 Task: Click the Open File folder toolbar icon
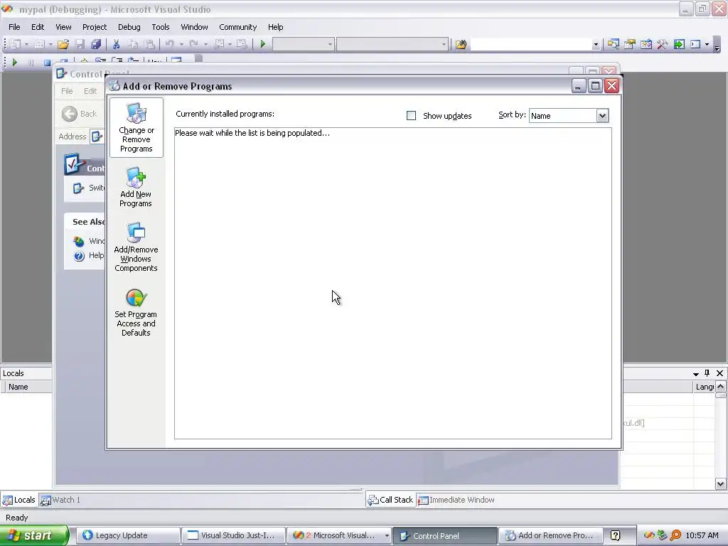pyautogui.click(x=63, y=44)
